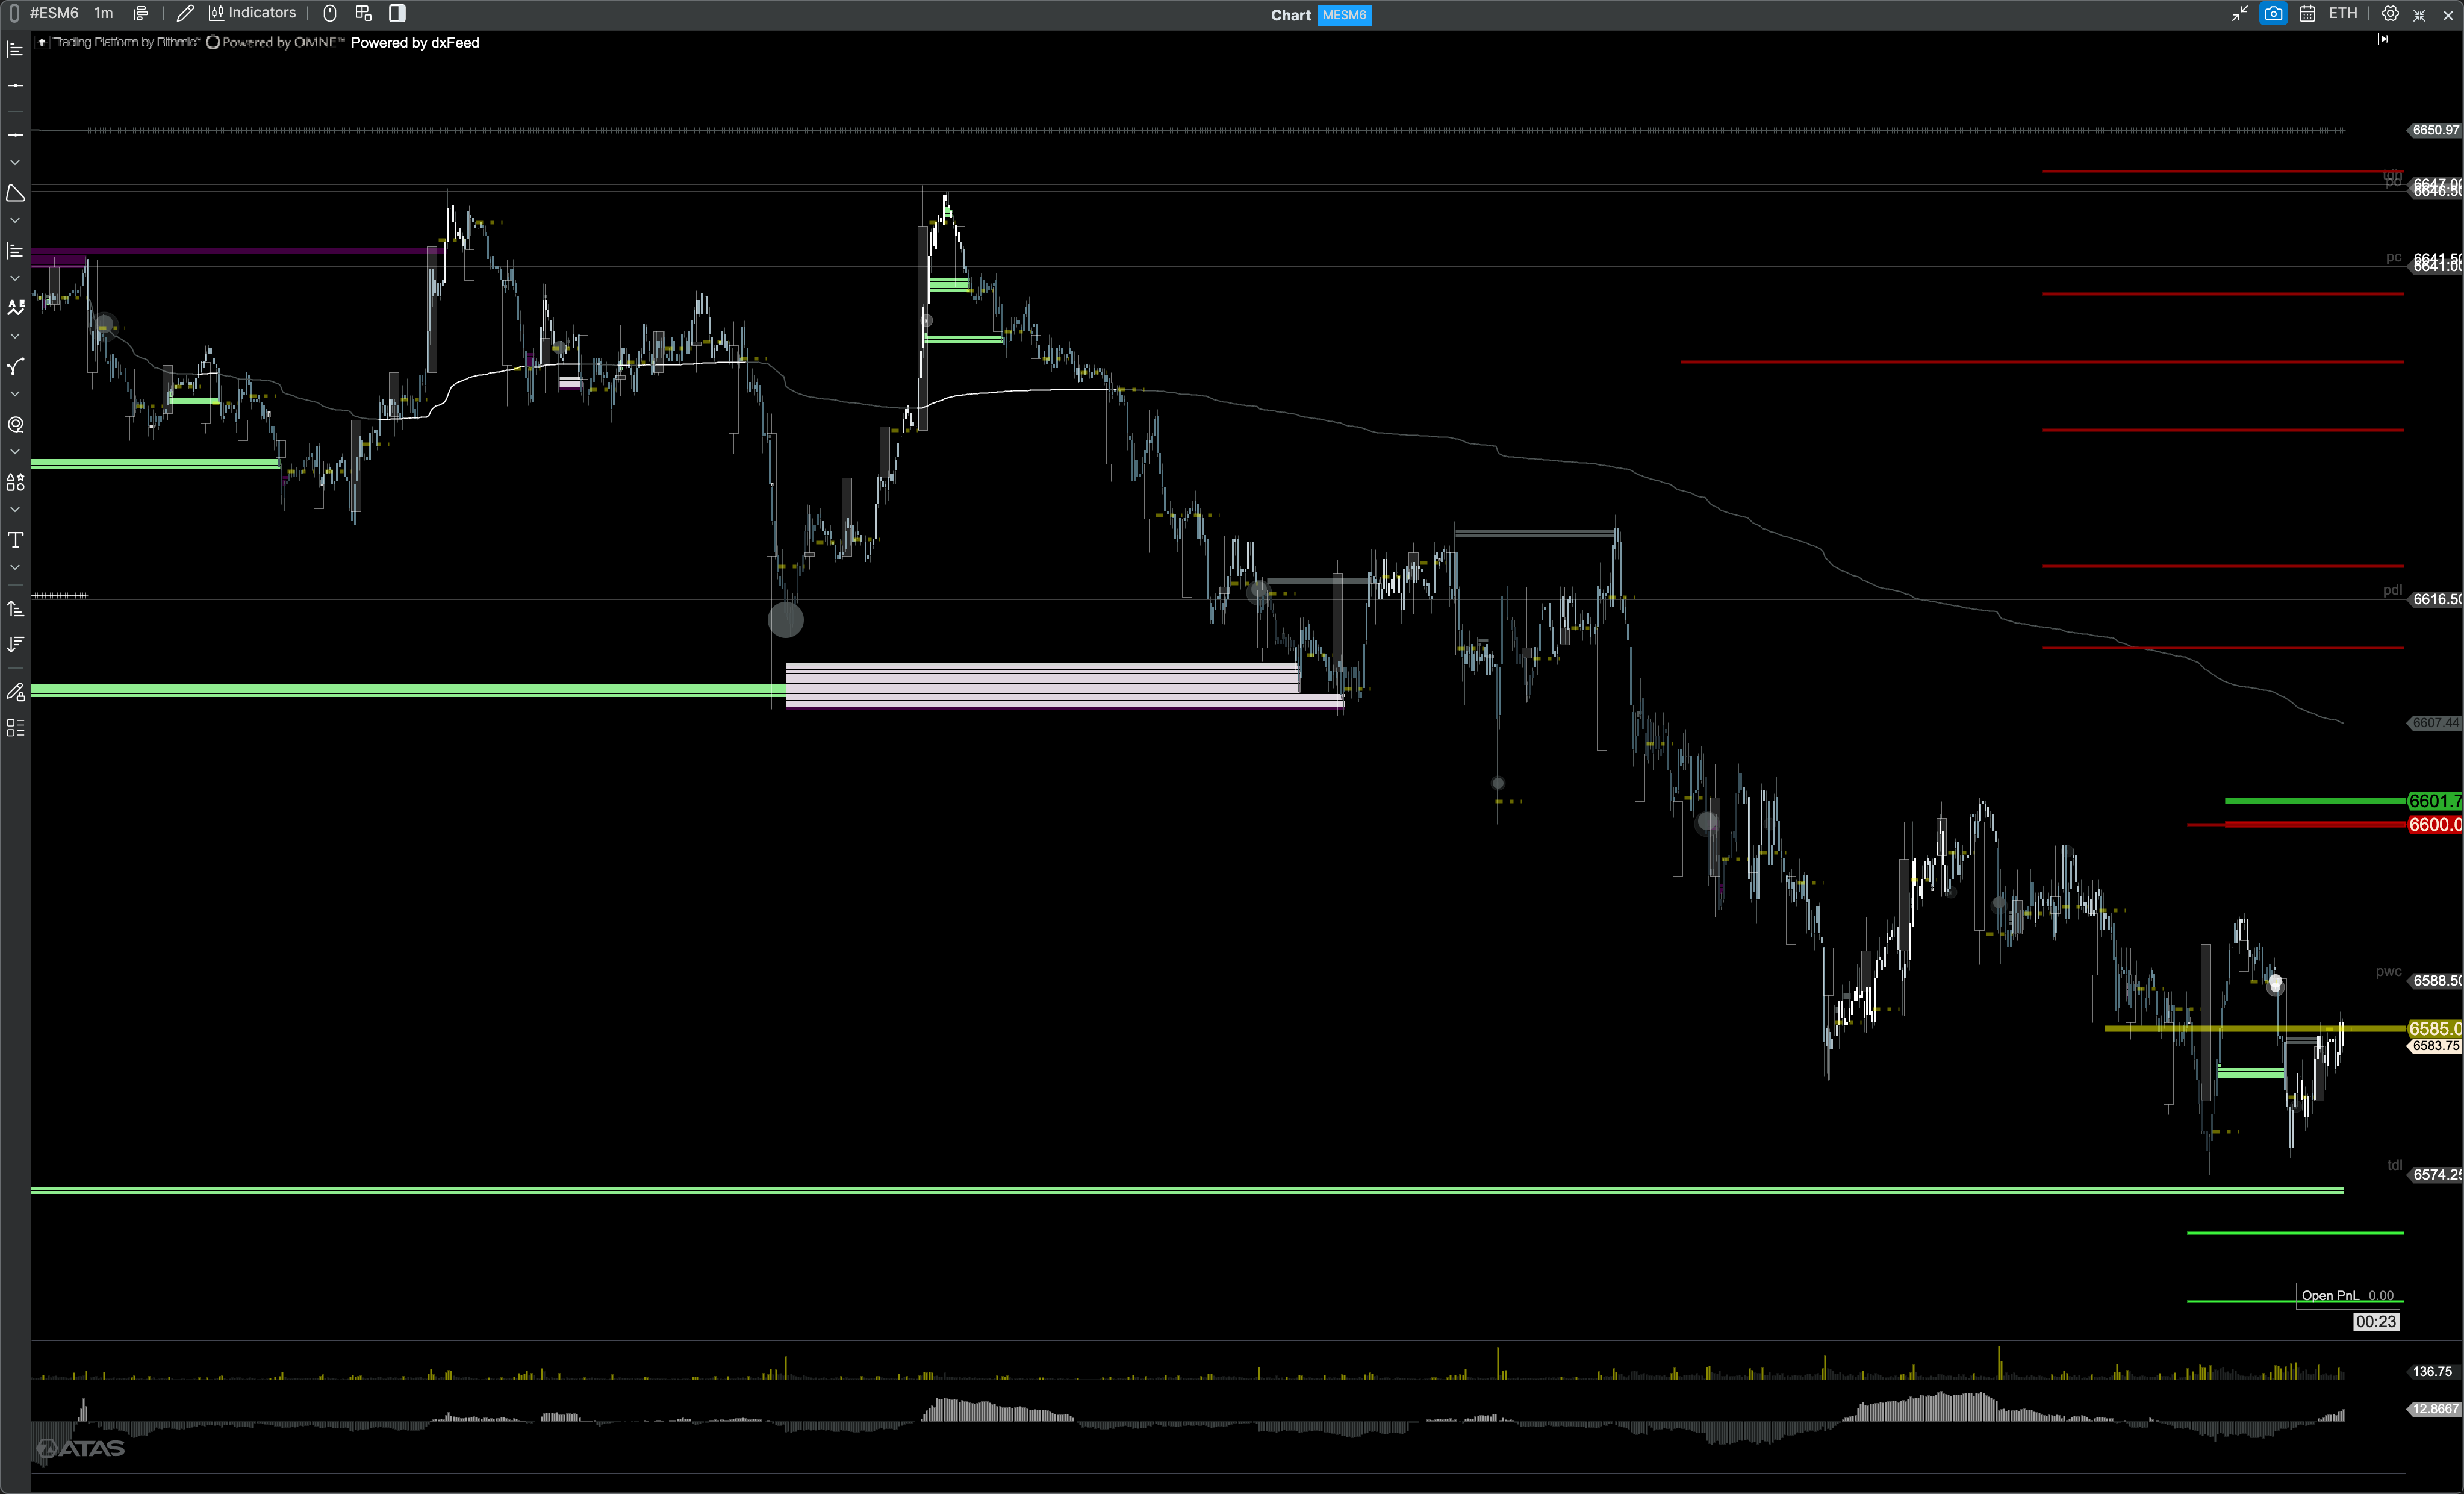
Task: Click the object list icon in sidebar
Action: tap(15, 728)
